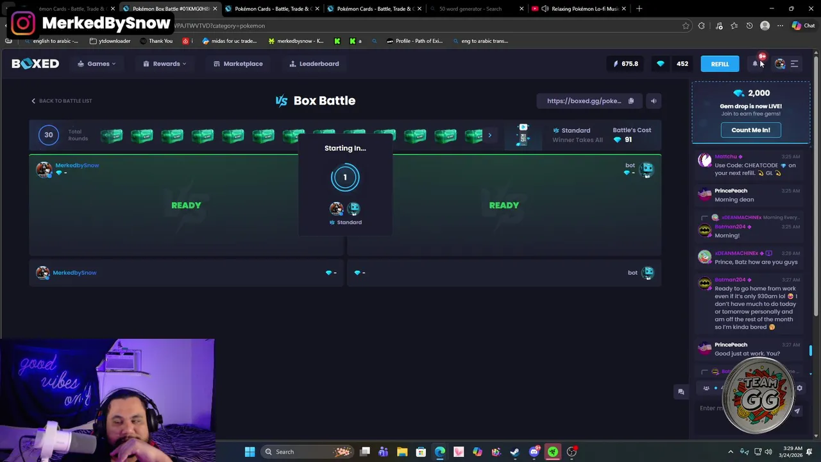The image size is (821, 462).
Task: Click MerkedbySnow's avatar in the battle panel
Action: click(x=44, y=169)
